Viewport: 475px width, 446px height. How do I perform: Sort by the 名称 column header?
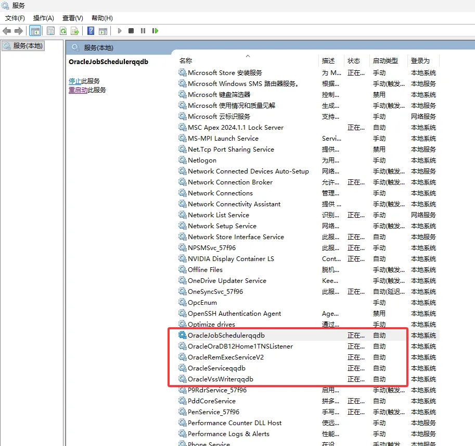click(x=247, y=60)
